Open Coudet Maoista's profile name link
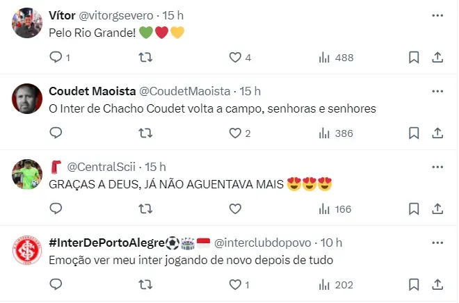The width and height of the screenshot is (459, 303). tap(92, 91)
